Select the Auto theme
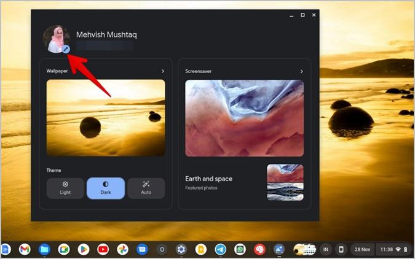415x259 pixels. tap(146, 188)
